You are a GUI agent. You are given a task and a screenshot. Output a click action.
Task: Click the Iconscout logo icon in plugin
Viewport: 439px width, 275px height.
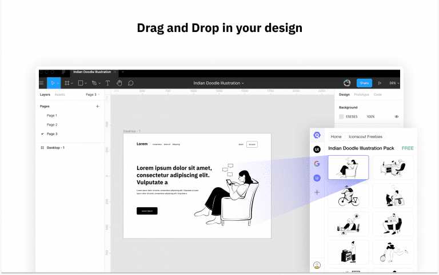point(317,135)
